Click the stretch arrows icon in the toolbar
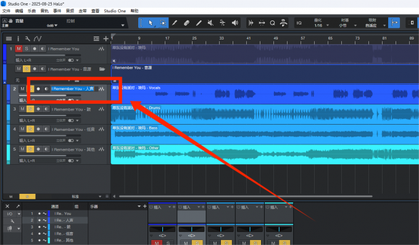 pyautogui.click(x=262, y=23)
